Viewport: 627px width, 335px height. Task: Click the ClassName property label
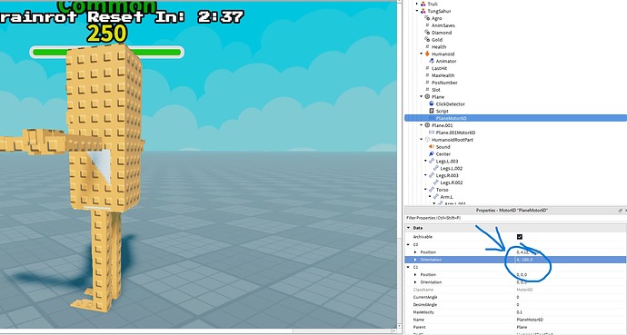pyautogui.click(x=423, y=290)
